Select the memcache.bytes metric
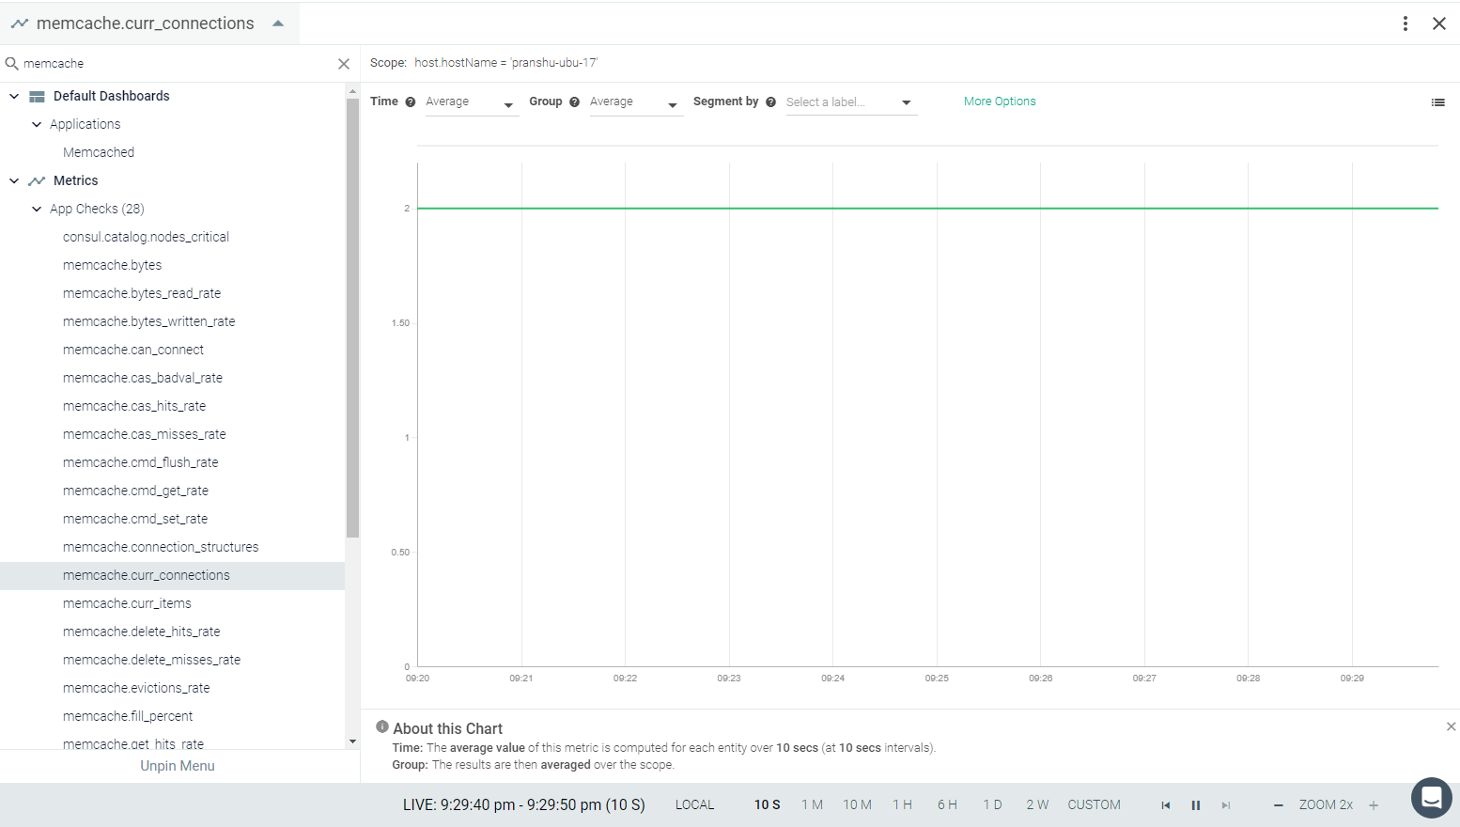Viewport: 1460px width, 827px height. (113, 265)
